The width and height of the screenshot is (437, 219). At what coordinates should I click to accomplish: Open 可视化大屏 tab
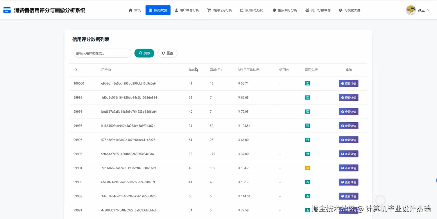point(350,10)
